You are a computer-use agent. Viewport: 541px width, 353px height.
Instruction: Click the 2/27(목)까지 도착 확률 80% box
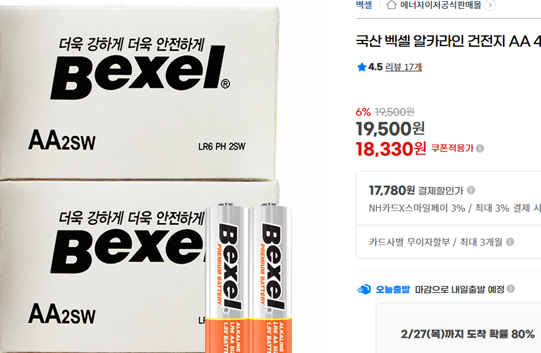pos(459,328)
